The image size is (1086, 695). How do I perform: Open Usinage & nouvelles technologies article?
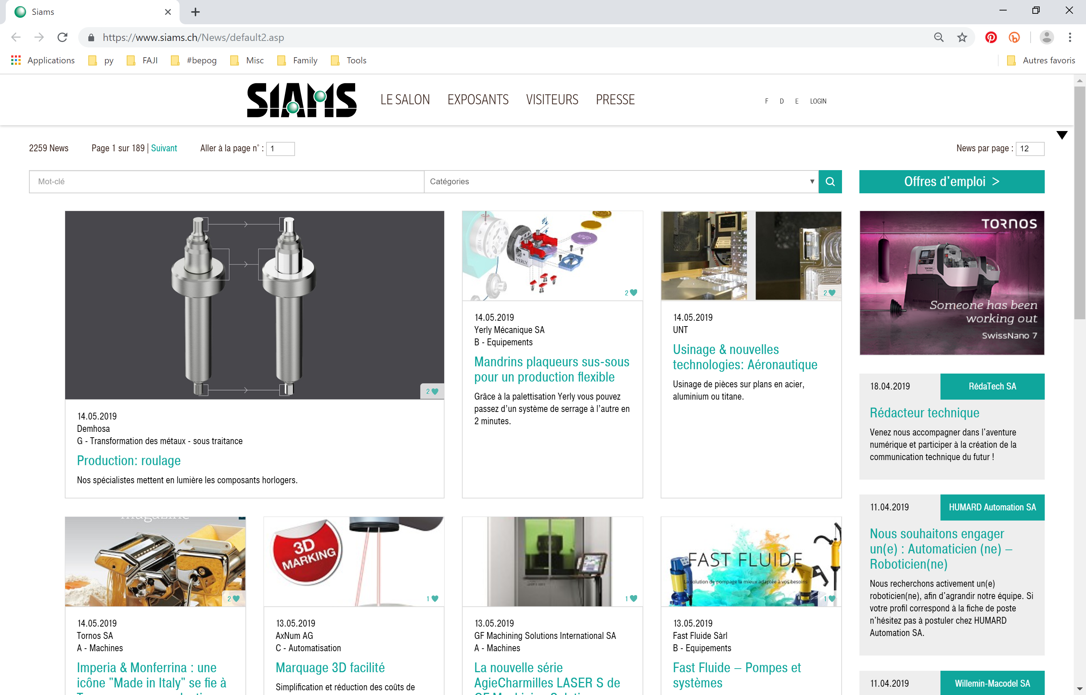coord(745,357)
